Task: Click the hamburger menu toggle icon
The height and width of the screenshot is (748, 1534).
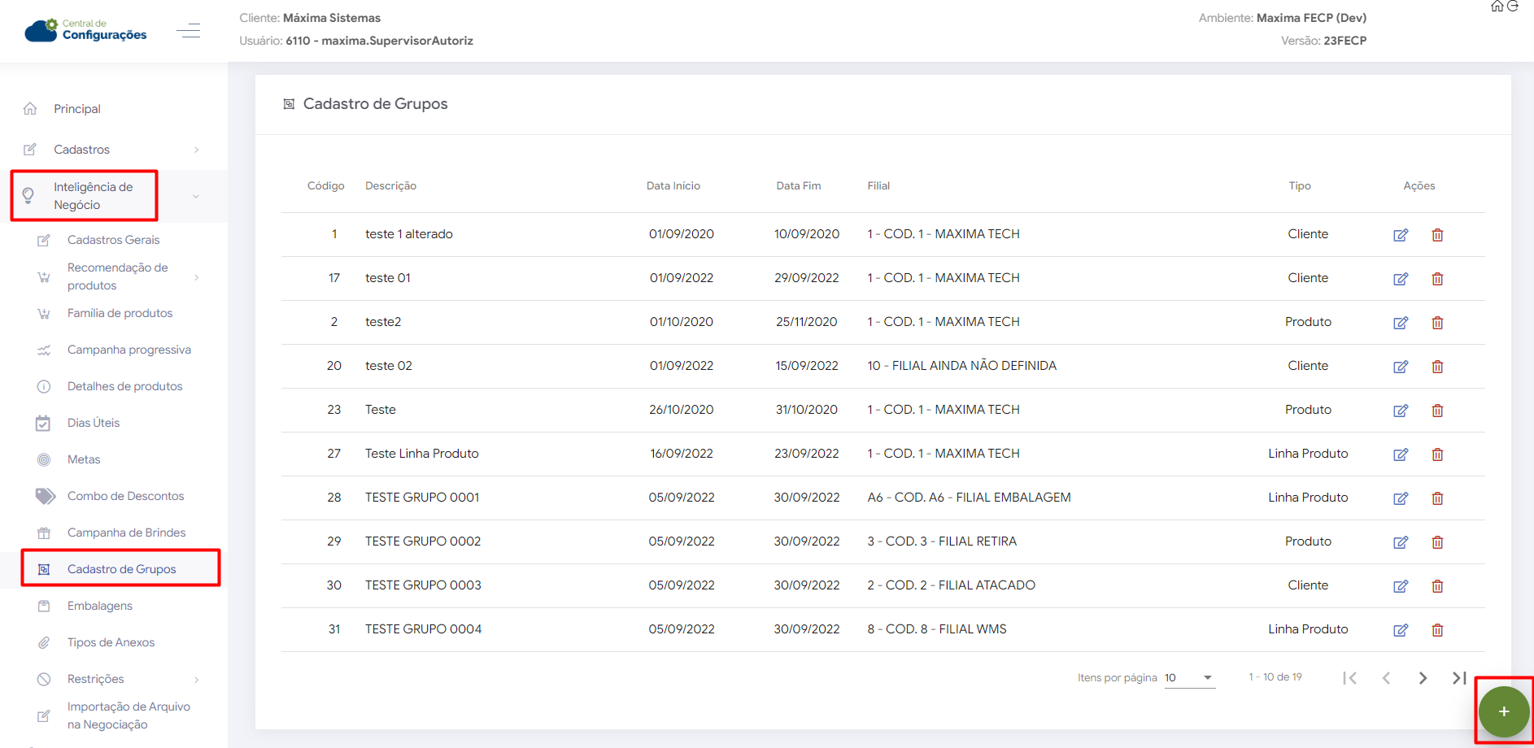Action: tap(188, 31)
